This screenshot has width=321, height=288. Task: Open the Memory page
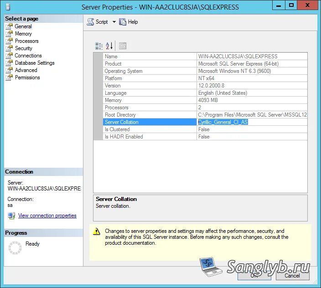click(x=23, y=34)
